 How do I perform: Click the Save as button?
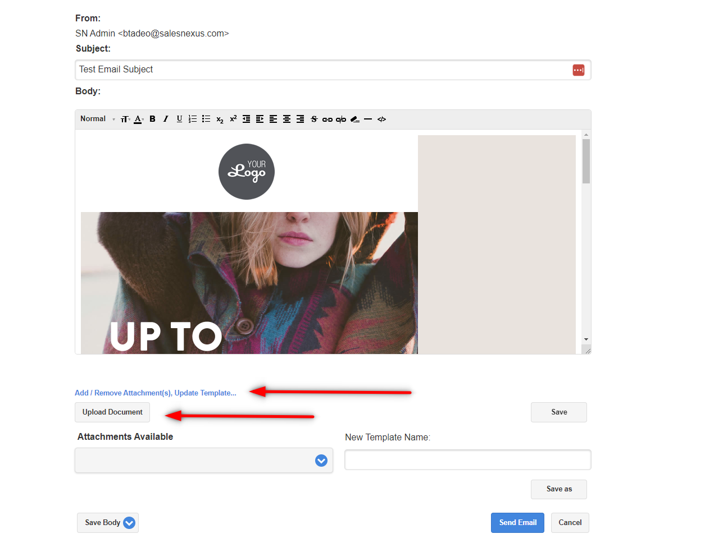click(559, 489)
